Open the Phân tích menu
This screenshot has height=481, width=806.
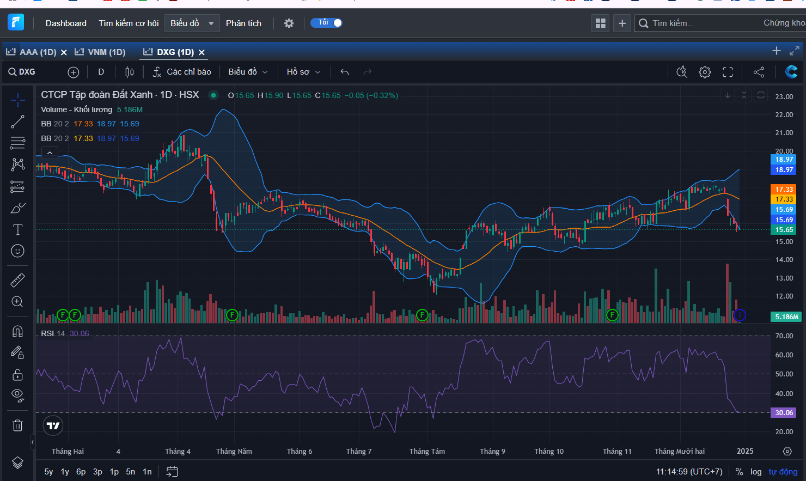[x=243, y=23]
